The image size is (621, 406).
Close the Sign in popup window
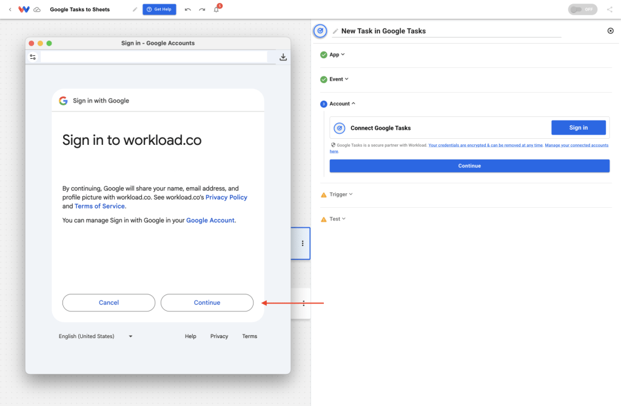click(32, 43)
